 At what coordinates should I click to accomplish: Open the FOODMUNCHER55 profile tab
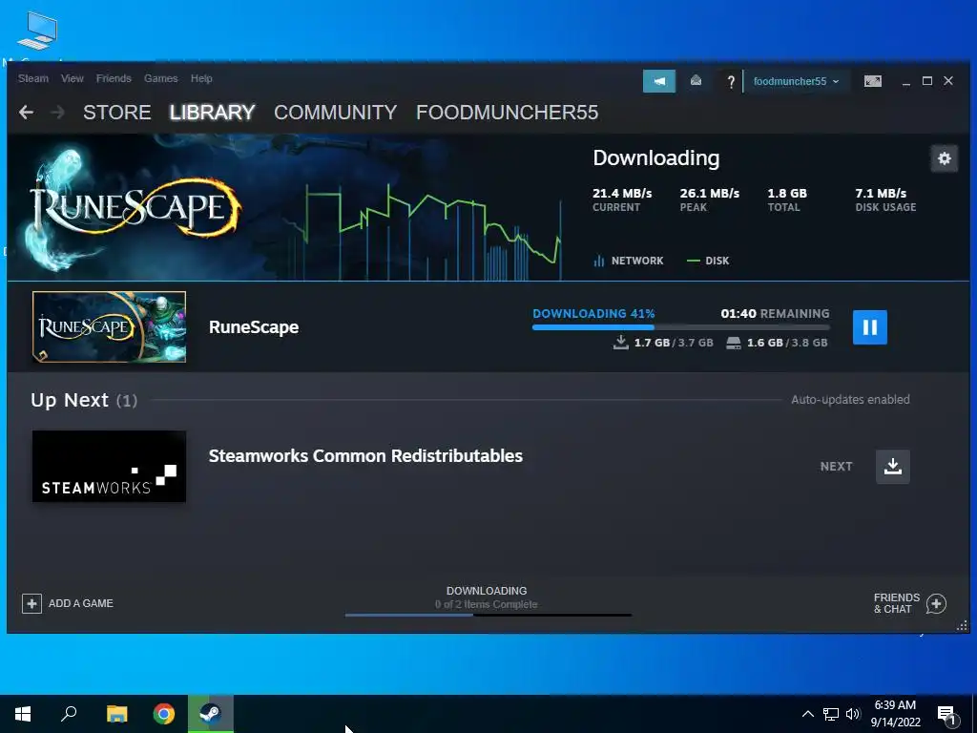508,113
